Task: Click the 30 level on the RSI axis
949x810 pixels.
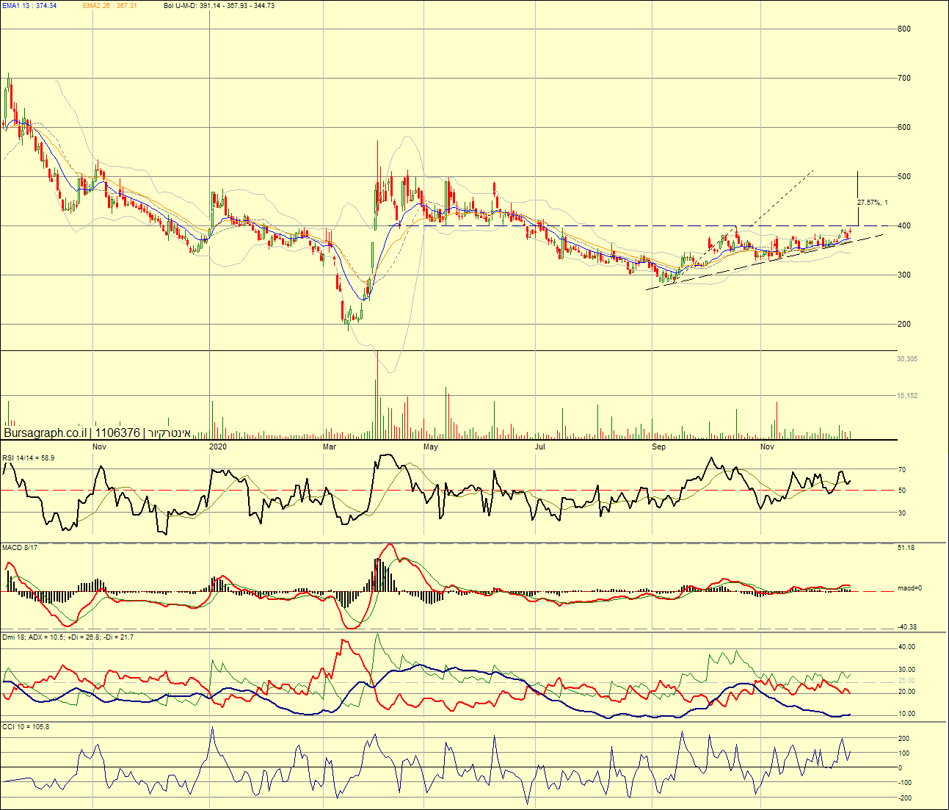Action: point(902,513)
